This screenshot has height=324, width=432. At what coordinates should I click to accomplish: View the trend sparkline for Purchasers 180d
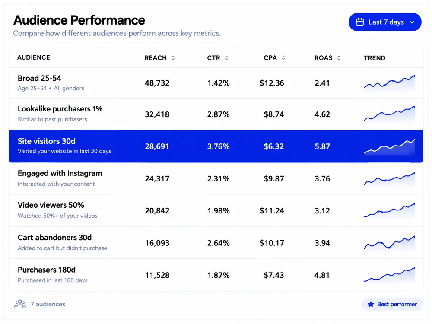(389, 275)
